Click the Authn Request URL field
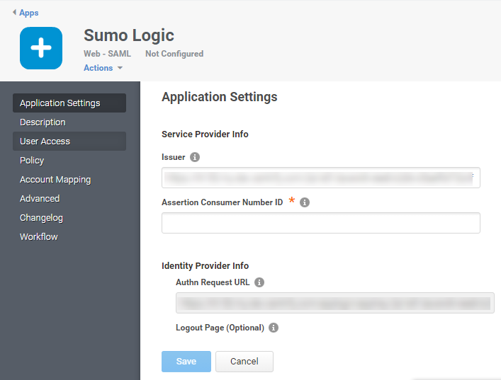Image resolution: width=501 pixels, height=380 pixels. click(334, 303)
